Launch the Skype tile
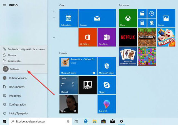Screen dimensions: 178x125 point(107,85)
